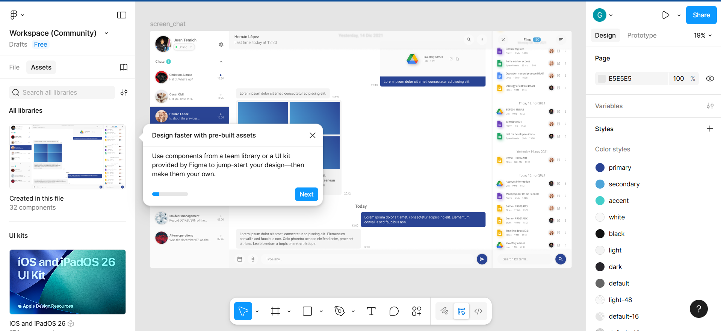Open Pen tool options dropdown

tap(353, 311)
